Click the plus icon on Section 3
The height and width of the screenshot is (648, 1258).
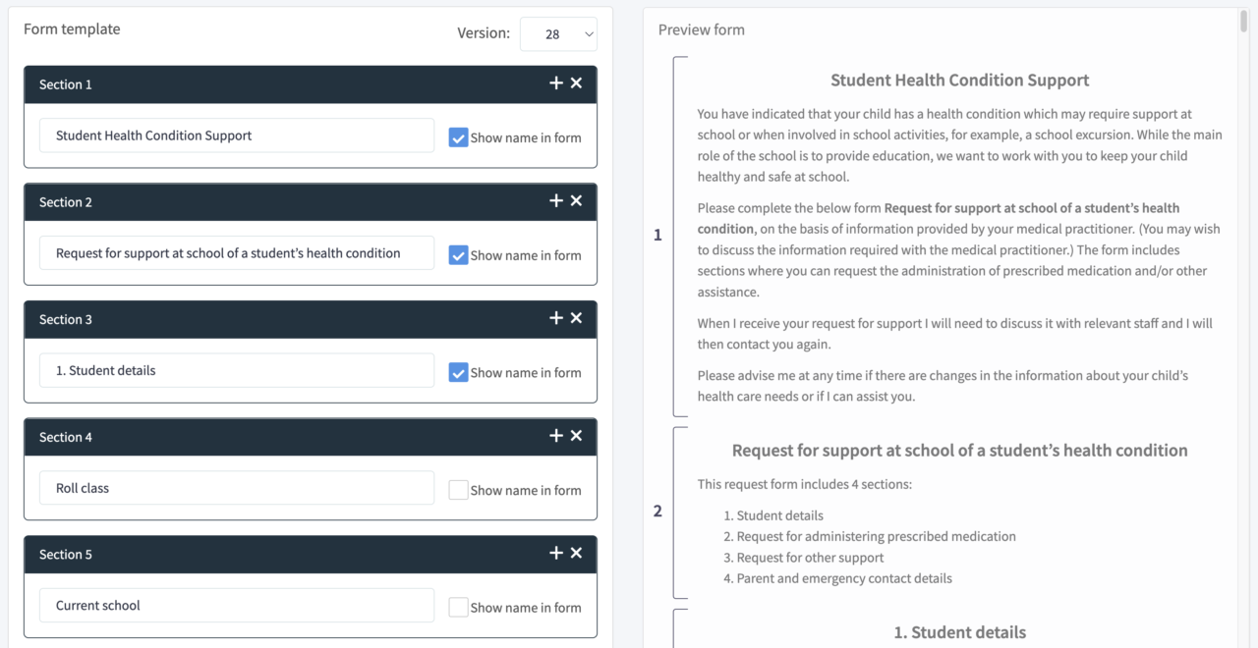(x=556, y=318)
